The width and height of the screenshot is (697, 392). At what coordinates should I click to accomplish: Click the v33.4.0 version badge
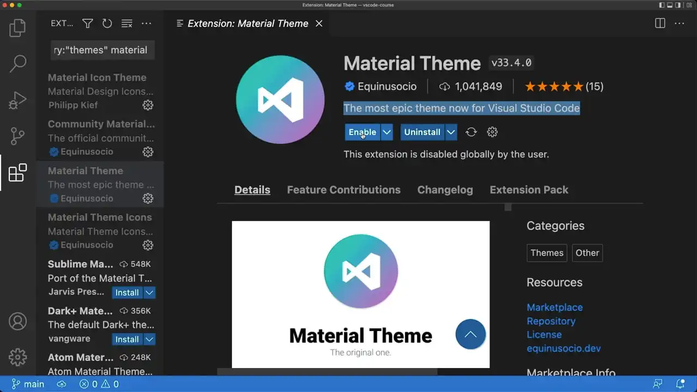coord(511,63)
